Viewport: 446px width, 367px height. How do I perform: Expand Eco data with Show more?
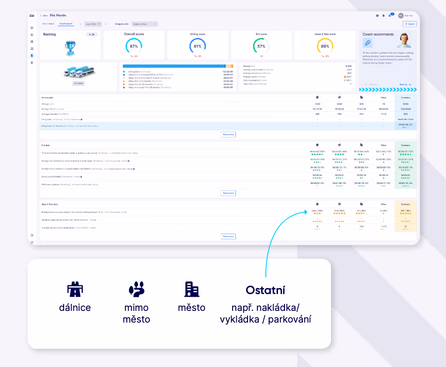pos(228,193)
